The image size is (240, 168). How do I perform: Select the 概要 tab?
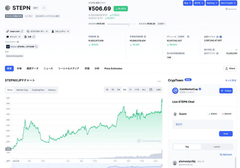pos(9,69)
